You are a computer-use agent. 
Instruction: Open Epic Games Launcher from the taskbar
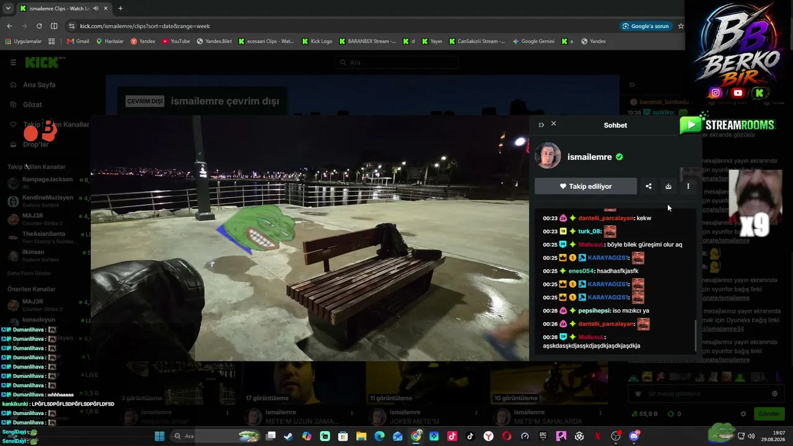543,436
